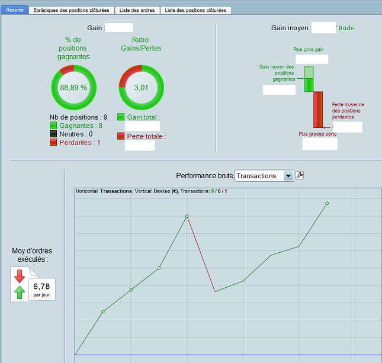The width and height of the screenshot is (382, 363).
Task: Expand the Transactions dropdown arrow
Action: (x=288, y=176)
